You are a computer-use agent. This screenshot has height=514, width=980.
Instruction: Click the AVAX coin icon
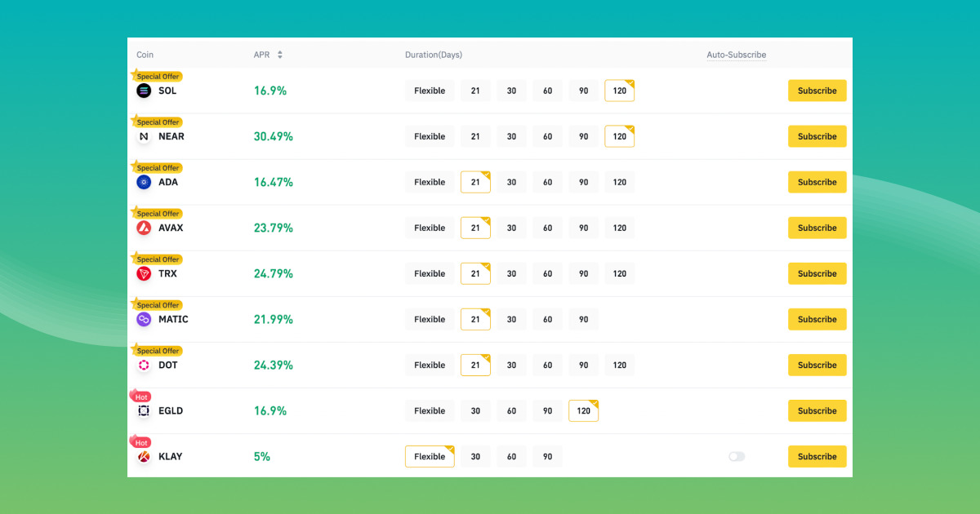144,228
